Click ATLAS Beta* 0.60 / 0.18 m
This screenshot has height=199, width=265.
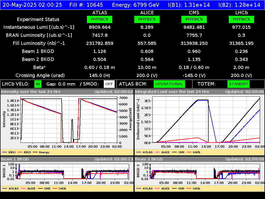100,67
